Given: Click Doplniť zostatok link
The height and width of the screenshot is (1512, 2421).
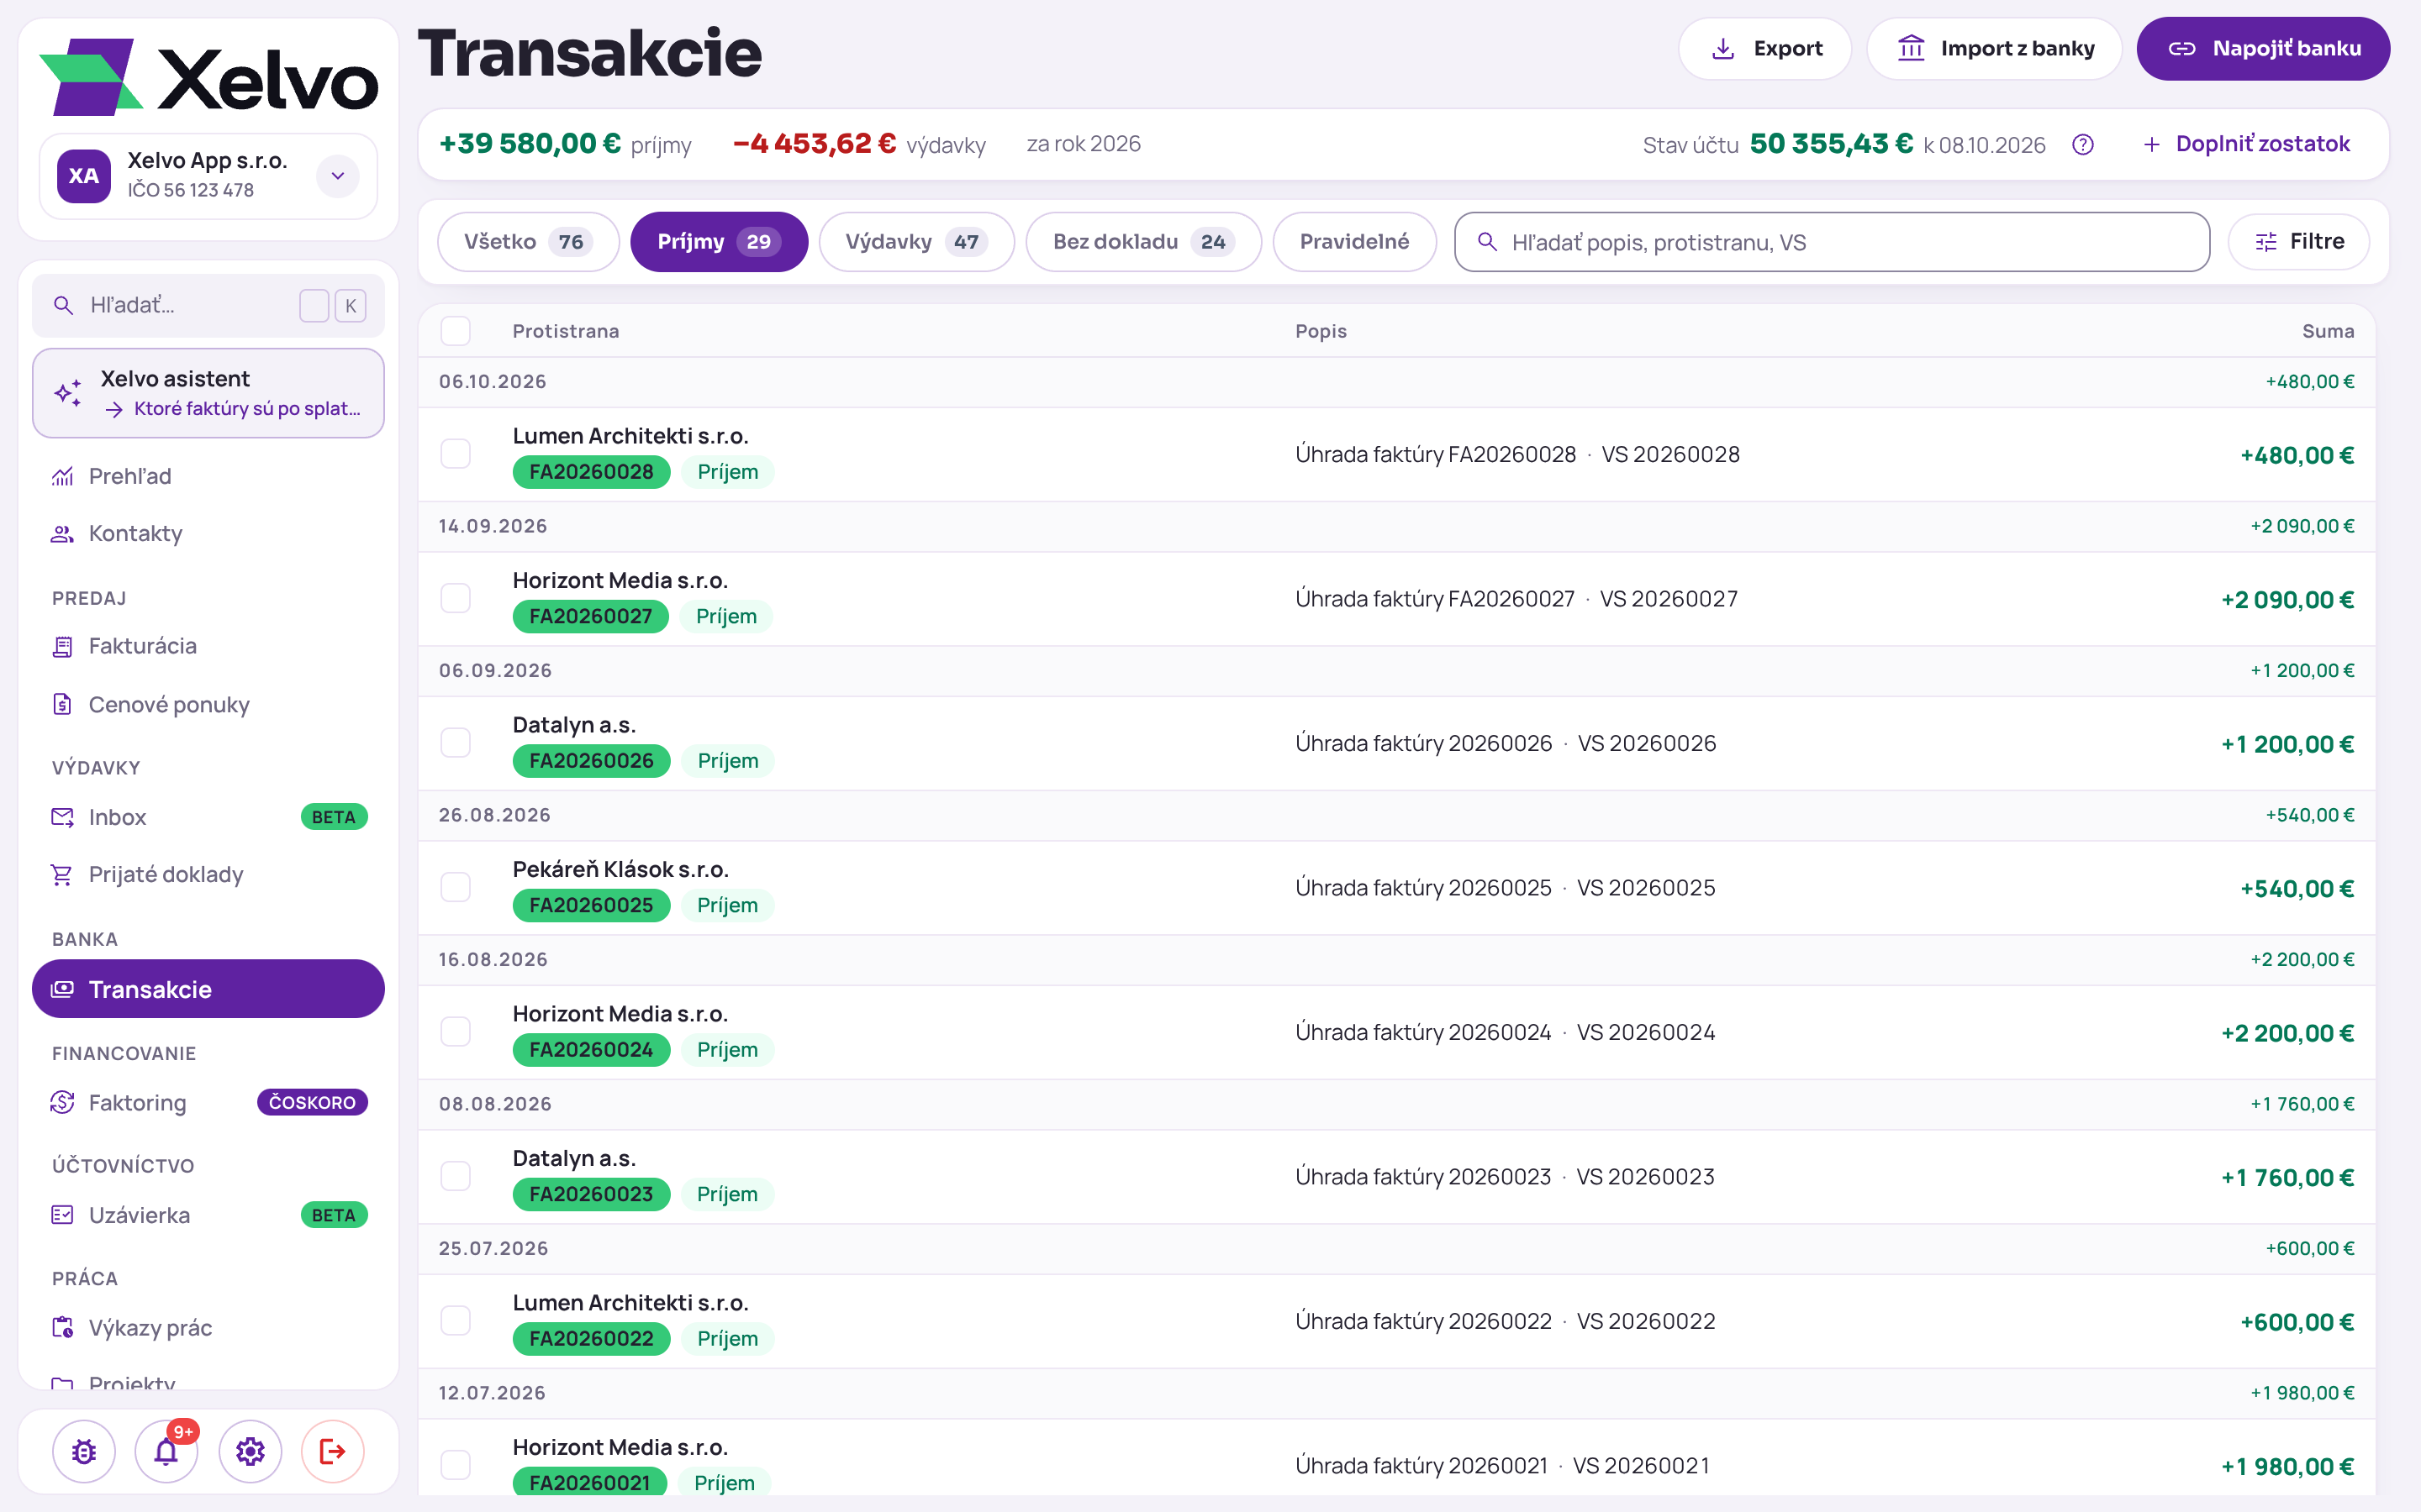Looking at the screenshot, I should click(x=2247, y=145).
